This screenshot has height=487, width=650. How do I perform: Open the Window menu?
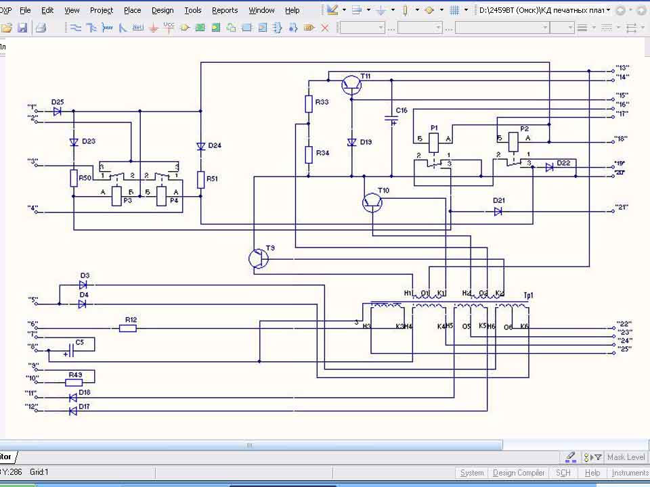[261, 10]
